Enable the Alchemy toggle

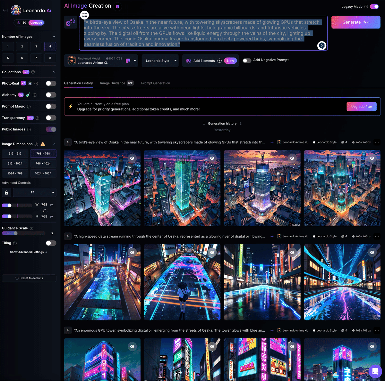pos(51,95)
